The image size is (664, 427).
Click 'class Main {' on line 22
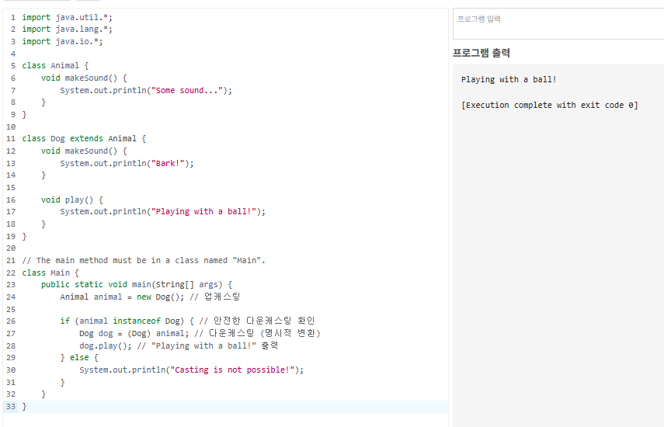[x=50, y=273]
